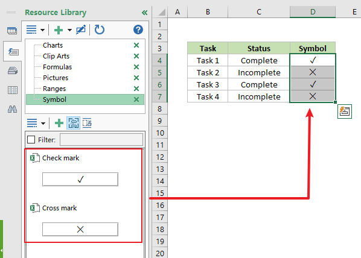Enable the Filter checkbox
This screenshot has height=258, width=361.
[31, 140]
